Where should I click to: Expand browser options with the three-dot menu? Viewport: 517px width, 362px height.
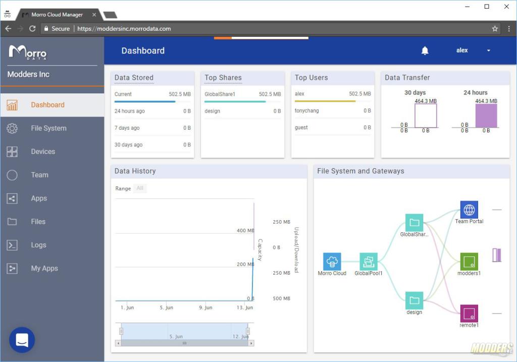pyautogui.click(x=510, y=29)
